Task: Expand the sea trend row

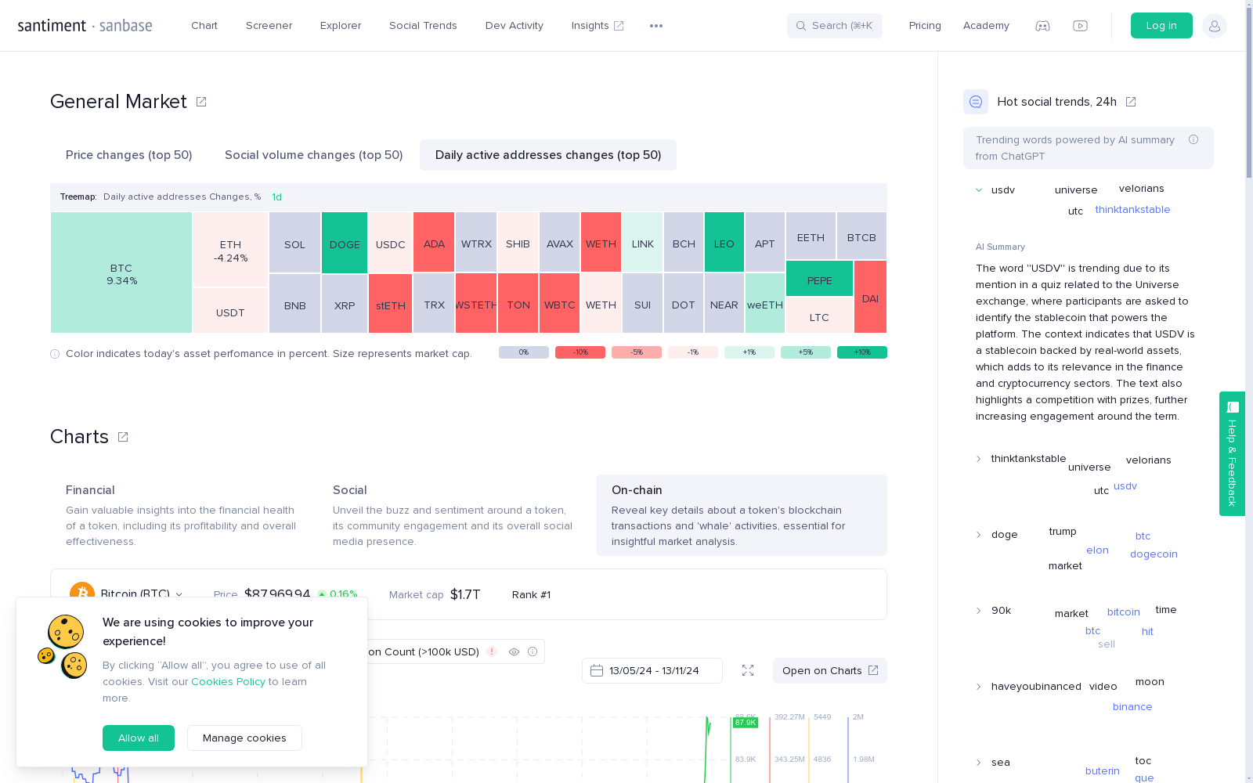Action: pos(979,763)
